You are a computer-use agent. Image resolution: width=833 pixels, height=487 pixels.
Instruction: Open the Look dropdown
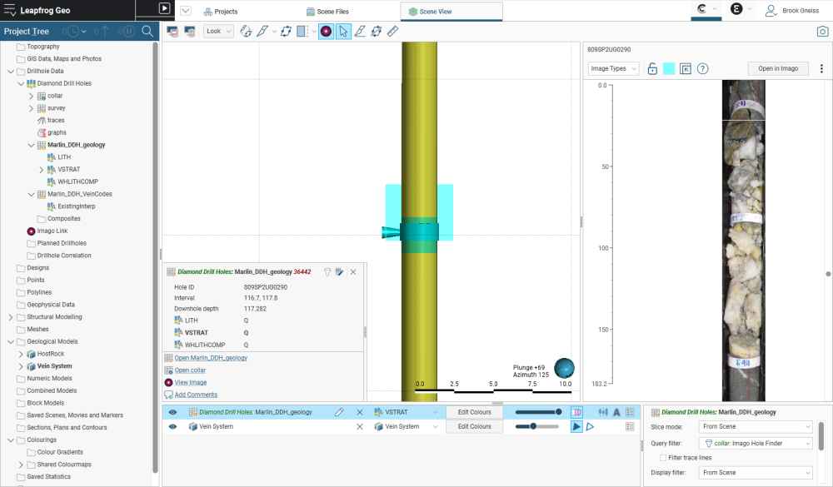tap(218, 32)
